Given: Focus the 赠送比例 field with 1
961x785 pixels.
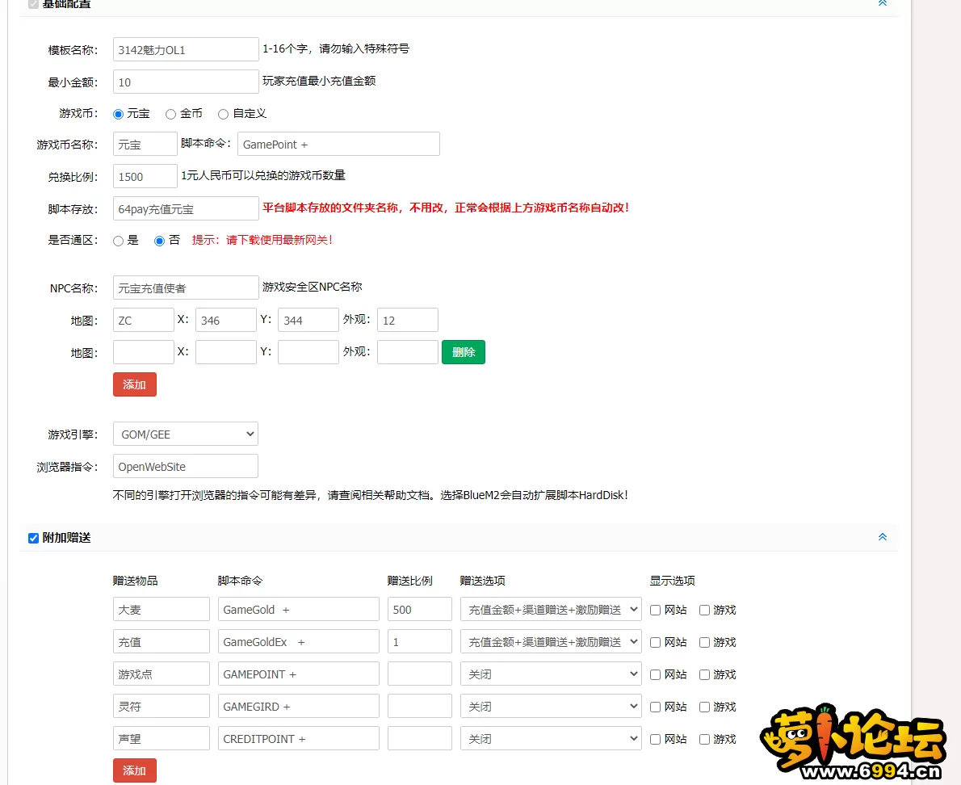Looking at the screenshot, I should pos(420,641).
